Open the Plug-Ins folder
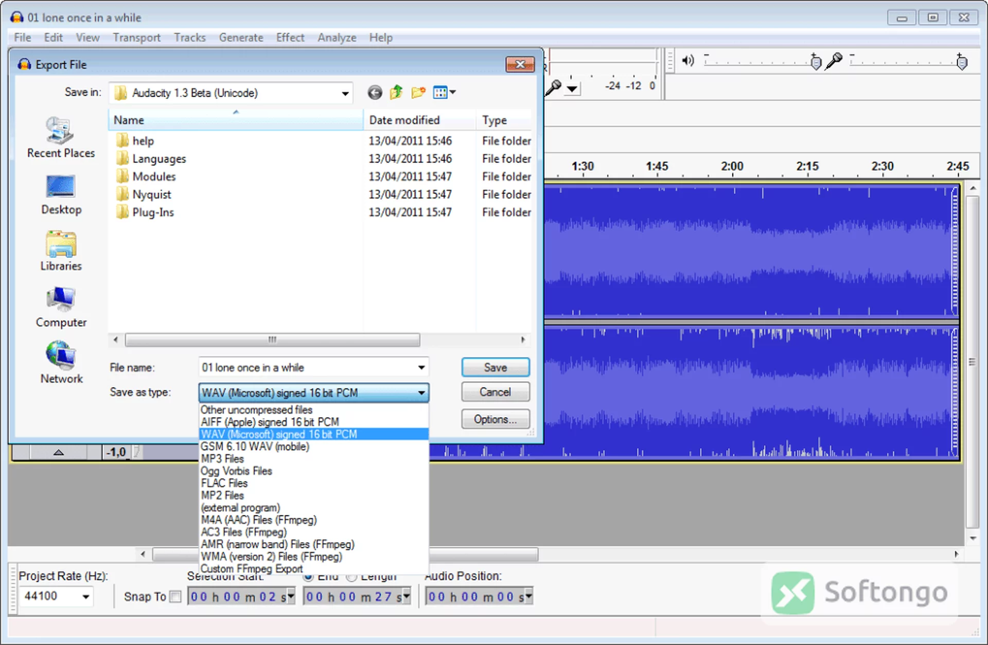988x645 pixels. (x=153, y=212)
